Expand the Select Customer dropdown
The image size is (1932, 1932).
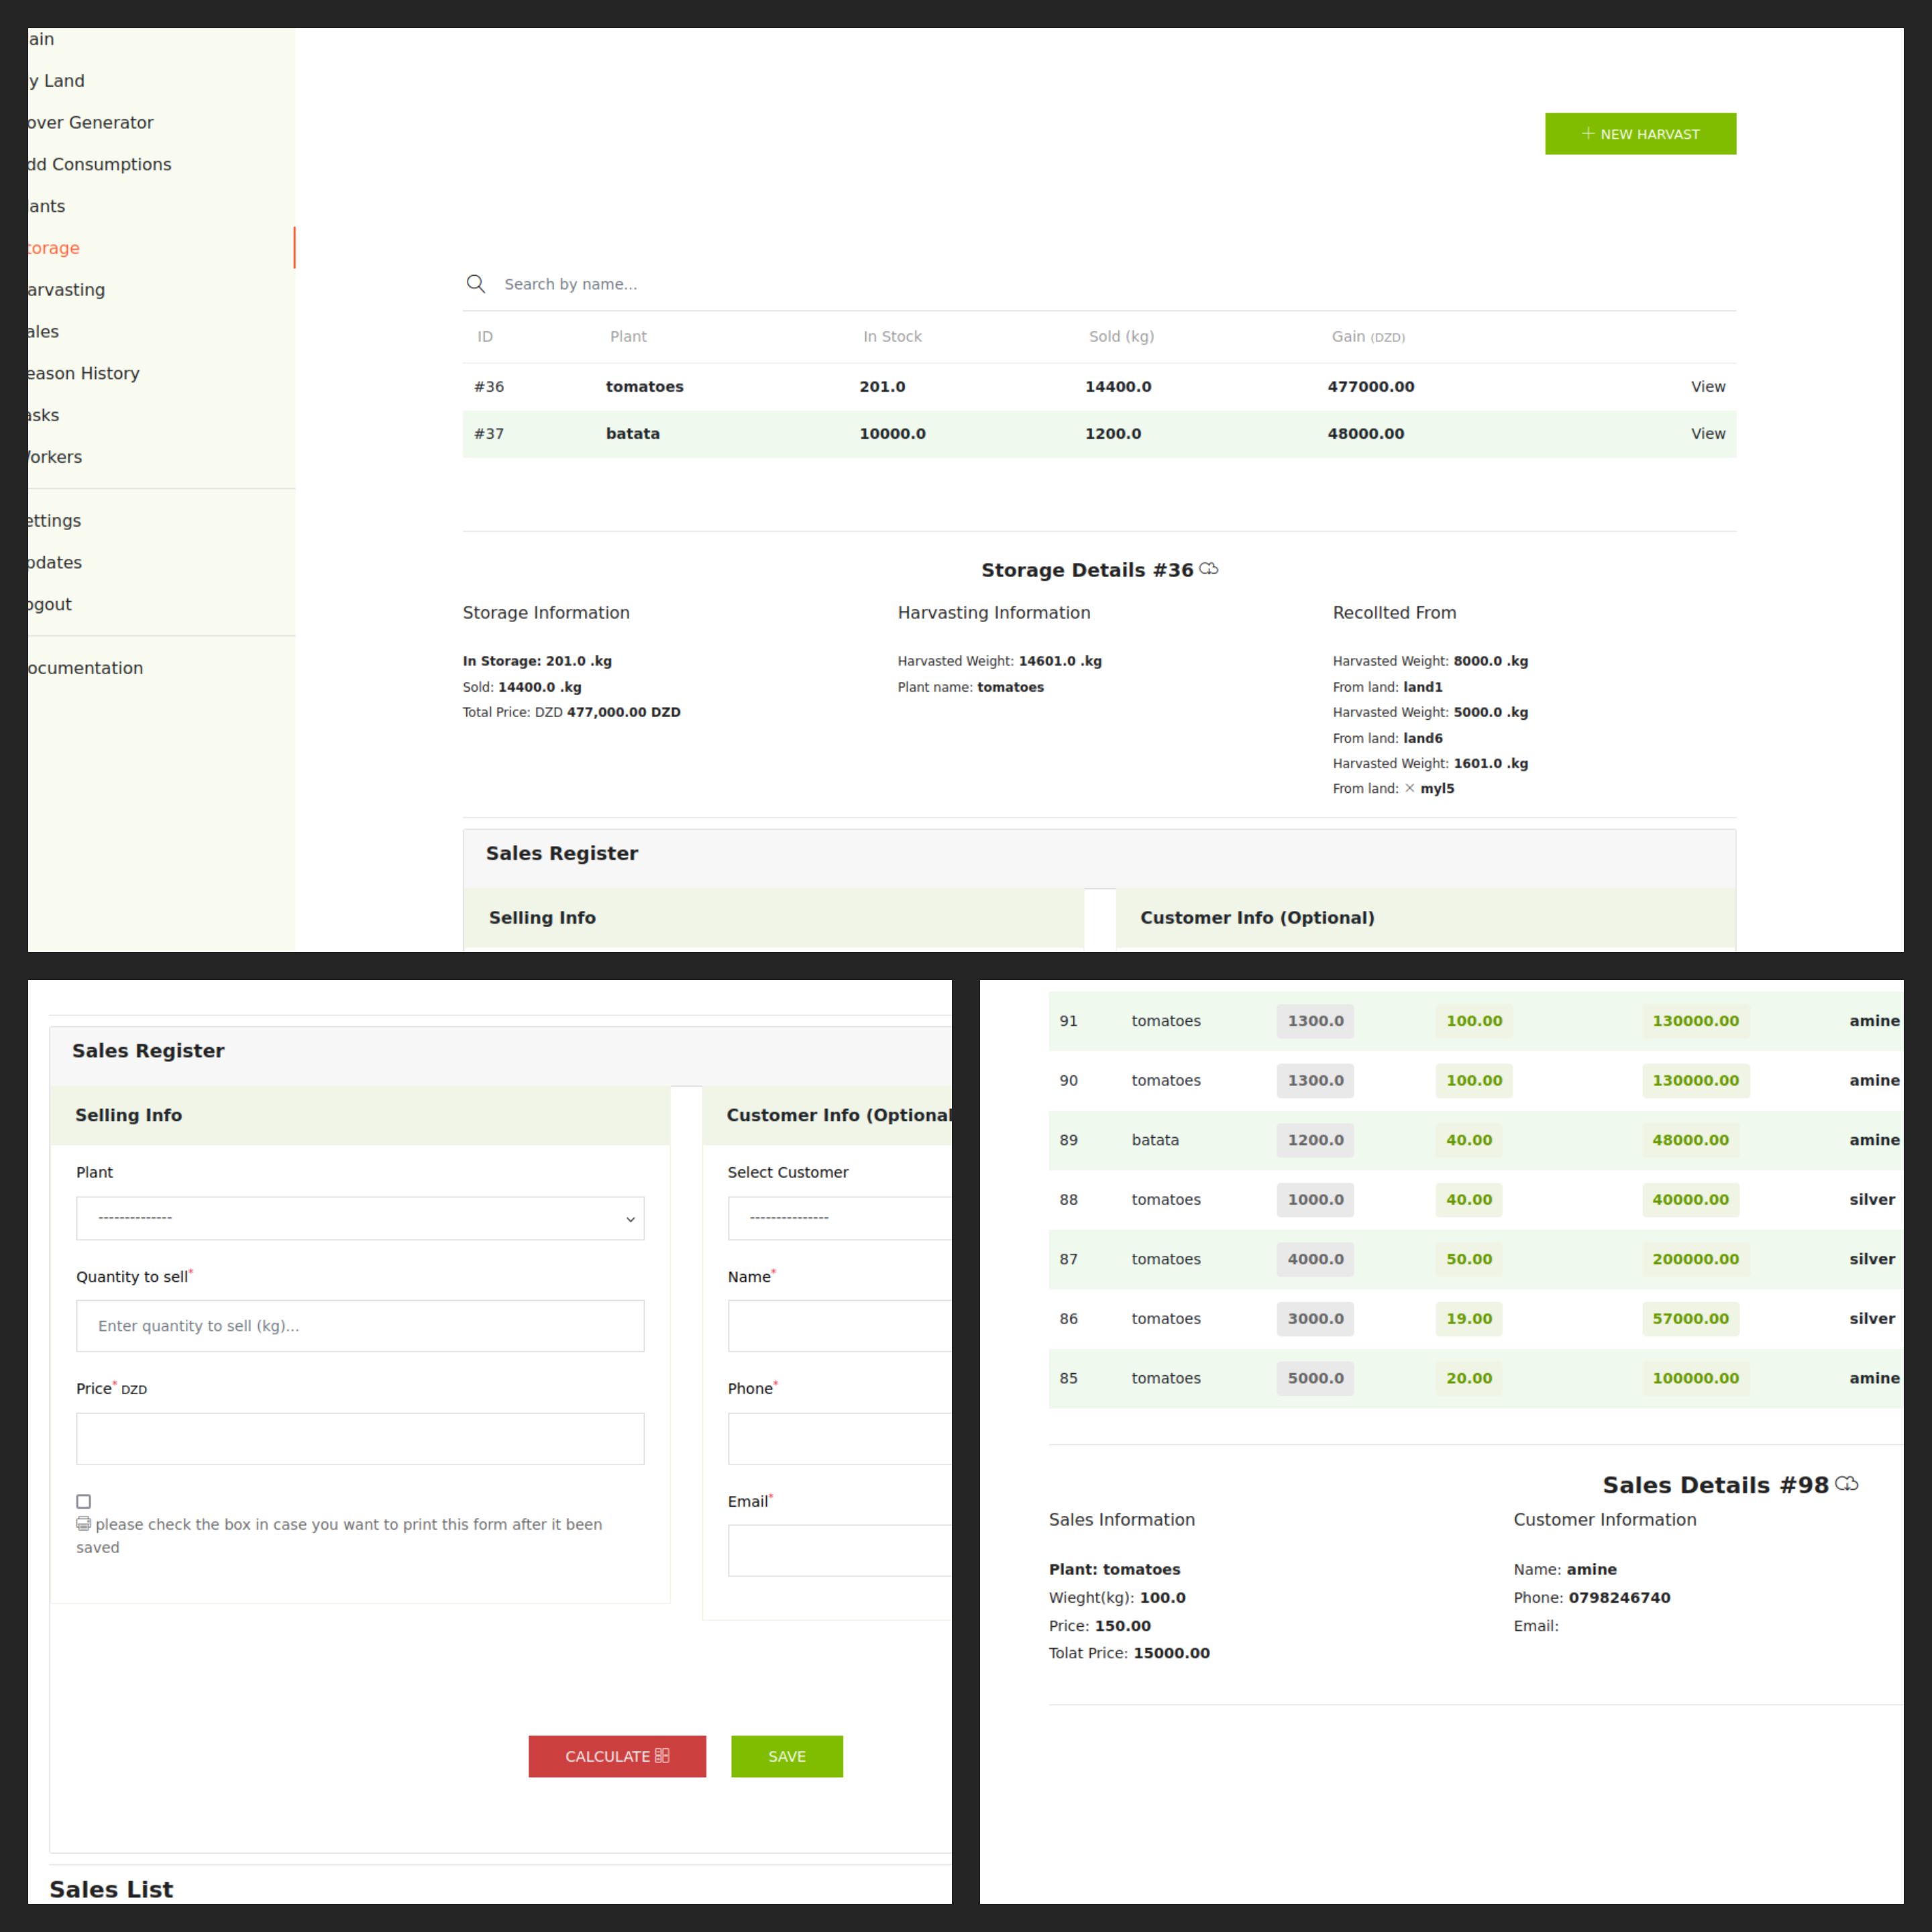[x=840, y=1218]
